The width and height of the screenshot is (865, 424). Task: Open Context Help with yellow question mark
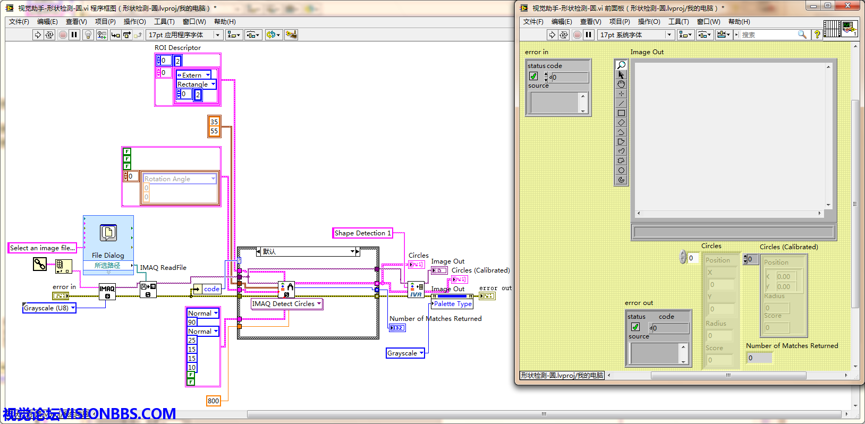[x=817, y=35]
